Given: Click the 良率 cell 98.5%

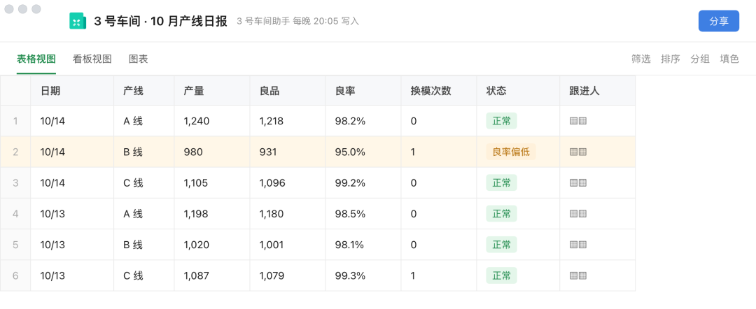Looking at the screenshot, I should click(363, 214).
